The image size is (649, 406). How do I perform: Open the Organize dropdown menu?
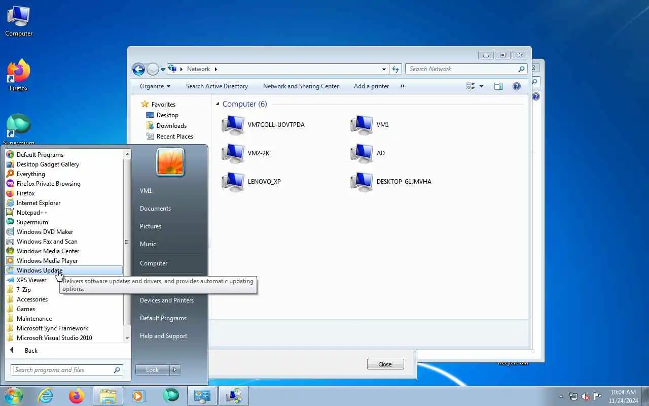[155, 86]
